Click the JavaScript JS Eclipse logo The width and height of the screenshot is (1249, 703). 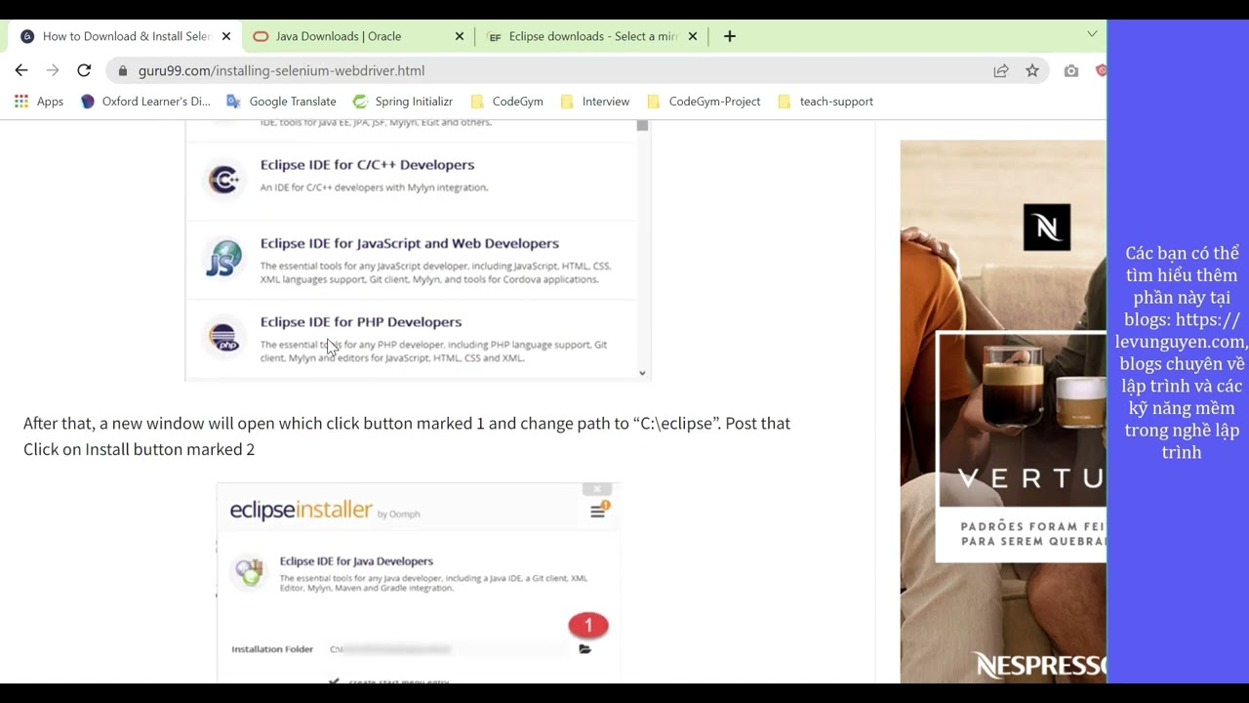(x=223, y=260)
